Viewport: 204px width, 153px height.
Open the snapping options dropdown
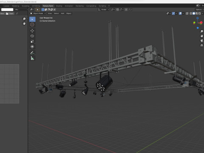coord(121,10)
